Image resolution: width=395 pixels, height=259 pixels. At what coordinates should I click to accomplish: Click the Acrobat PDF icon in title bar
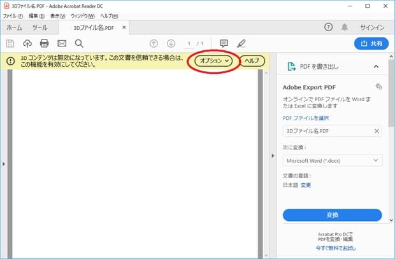[x=6, y=6]
